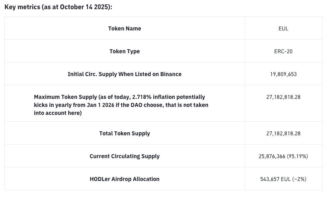332x197 pixels.
Task: Click the Total Token Supply label
Action: [x=124, y=133]
